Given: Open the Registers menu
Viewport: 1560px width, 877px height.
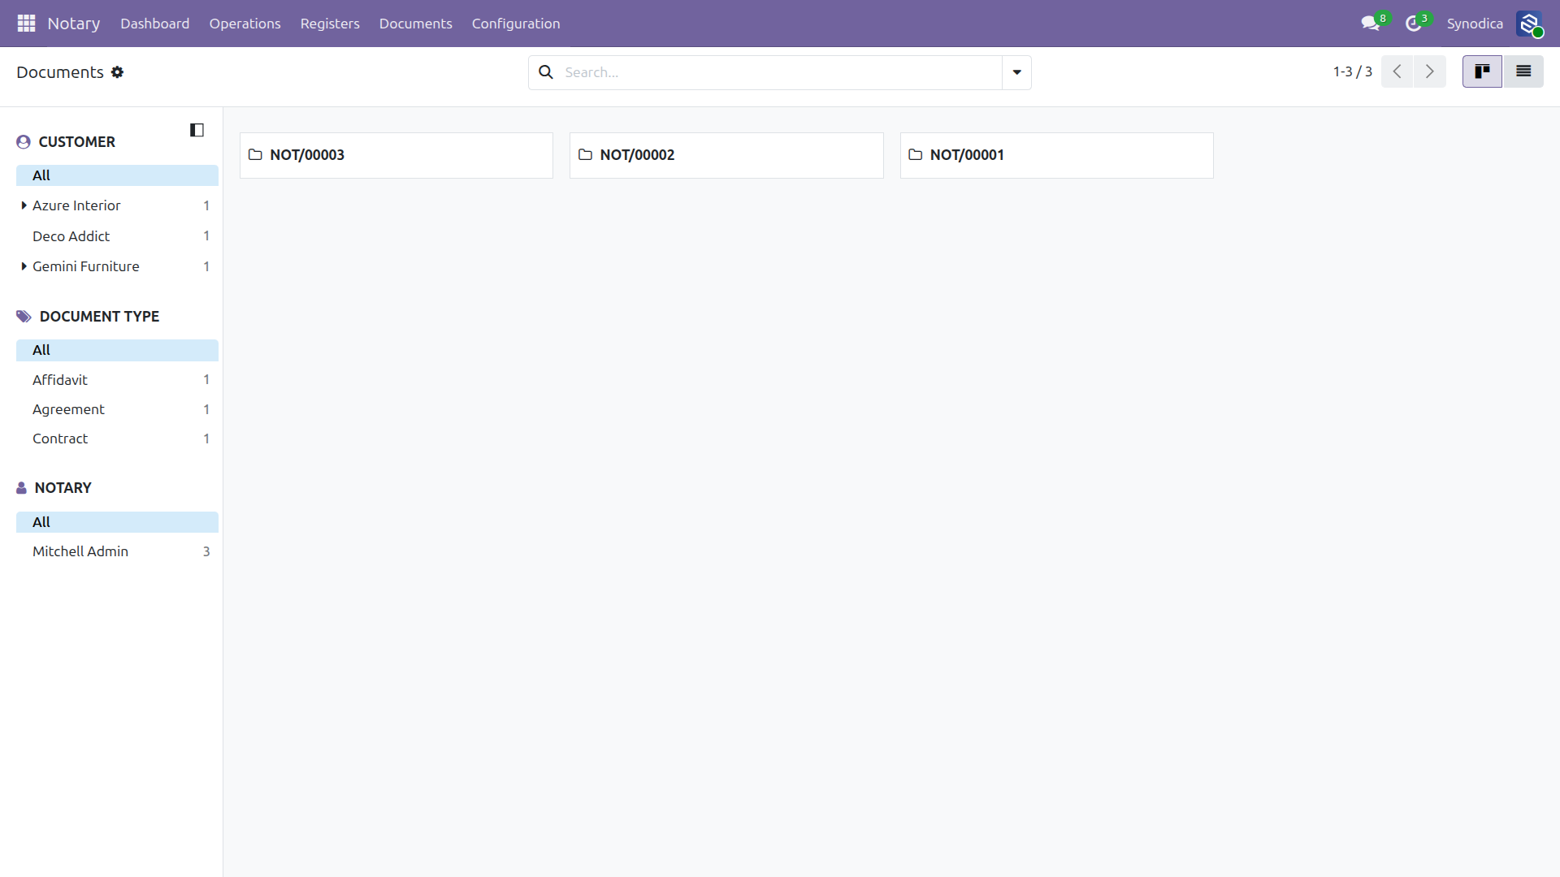Looking at the screenshot, I should (330, 24).
